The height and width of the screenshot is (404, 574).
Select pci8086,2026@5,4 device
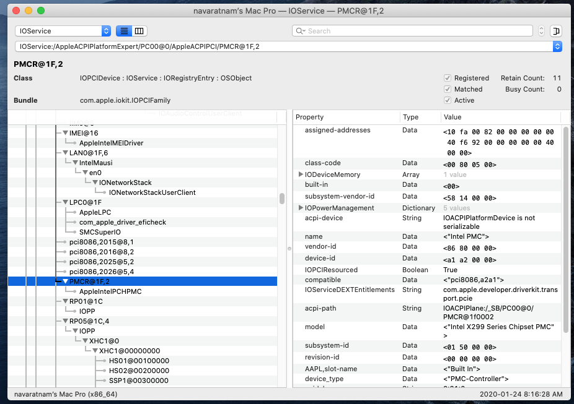(102, 272)
